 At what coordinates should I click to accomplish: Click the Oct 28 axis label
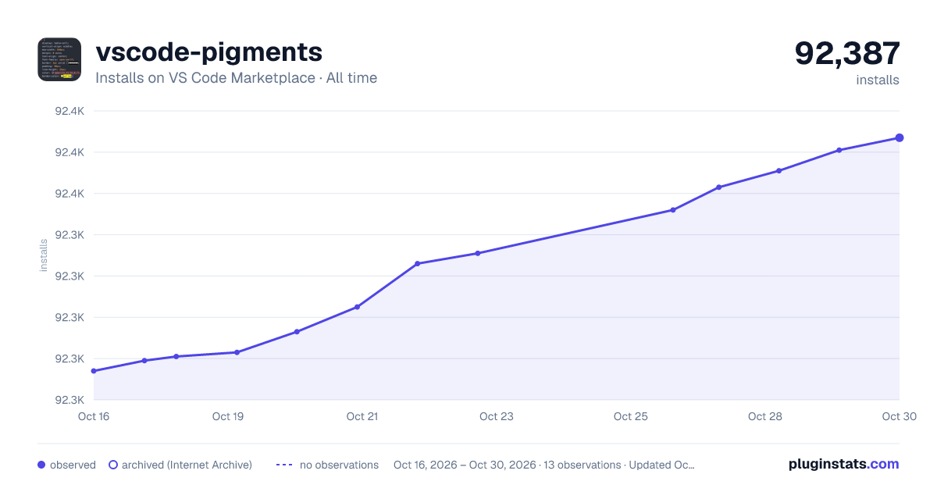[765, 416]
